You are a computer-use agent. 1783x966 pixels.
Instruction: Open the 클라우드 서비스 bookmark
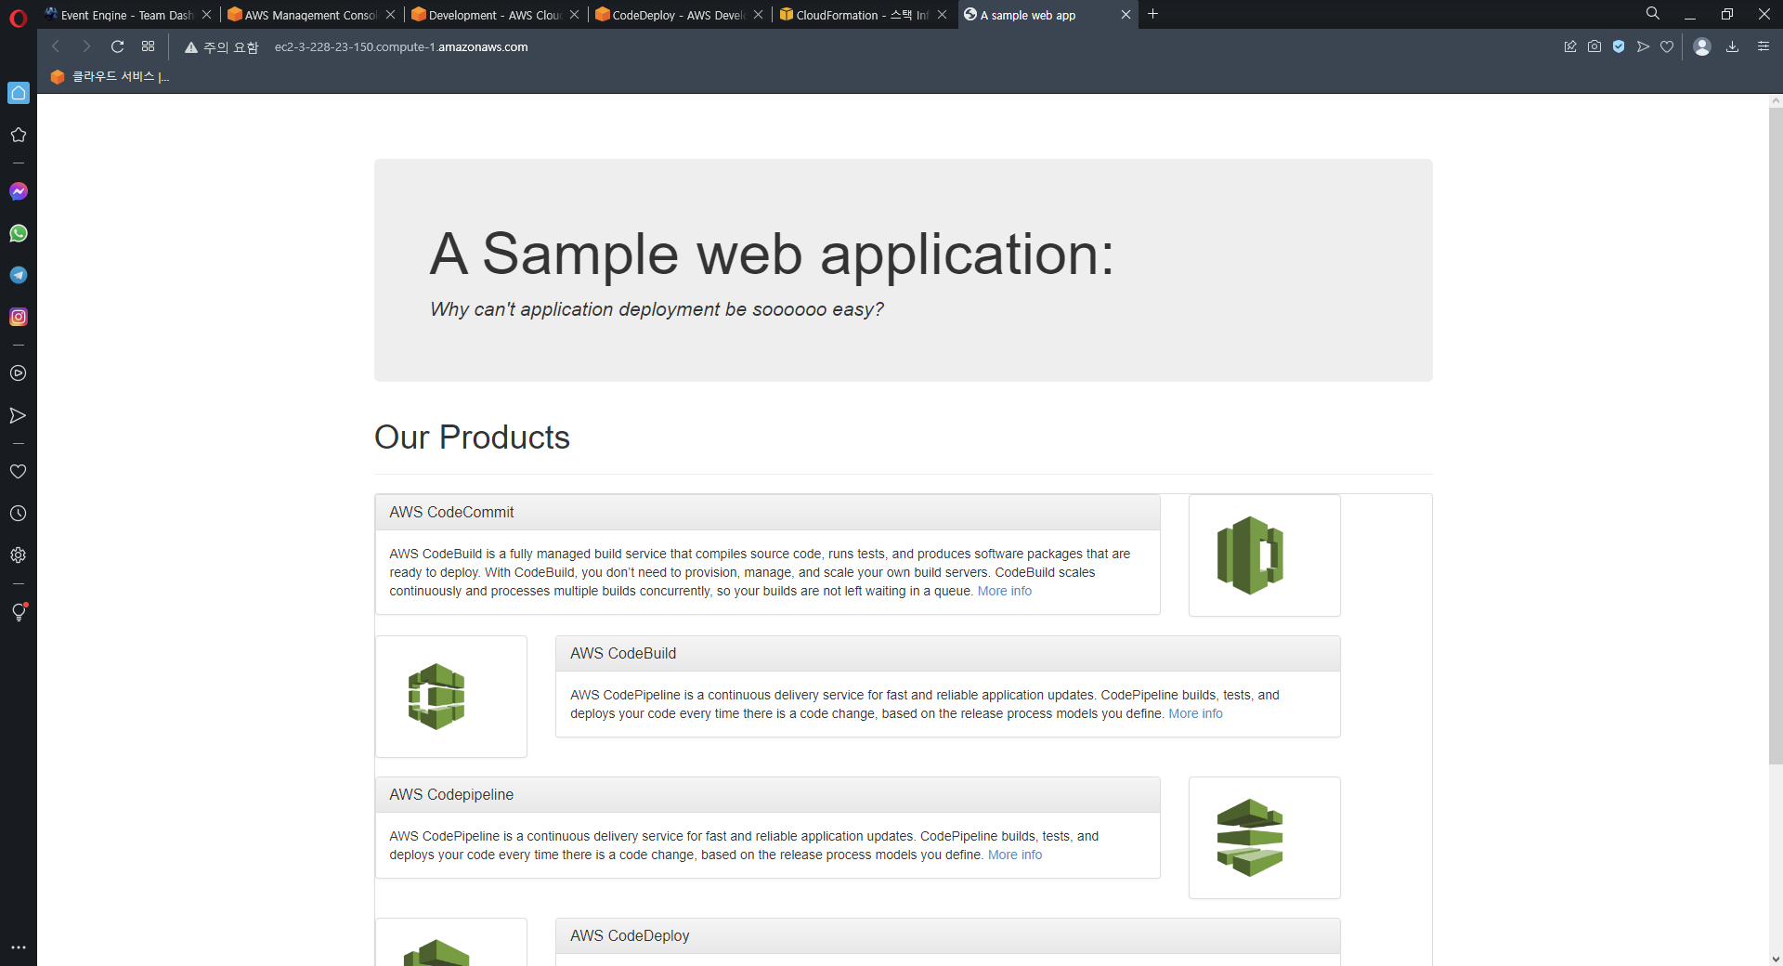click(111, 77)
